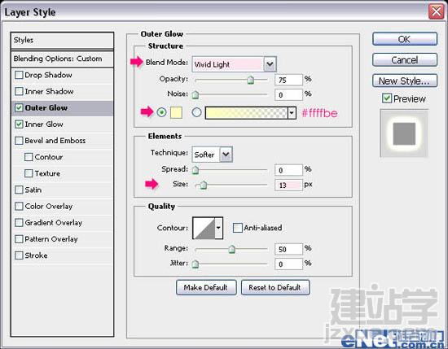Screen dimensions: 448x349
Task: Click the solid glow color swatch
Action: click(176, 113)
